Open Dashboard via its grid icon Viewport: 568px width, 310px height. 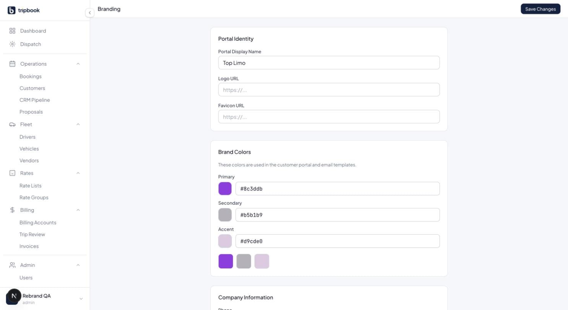12,31
